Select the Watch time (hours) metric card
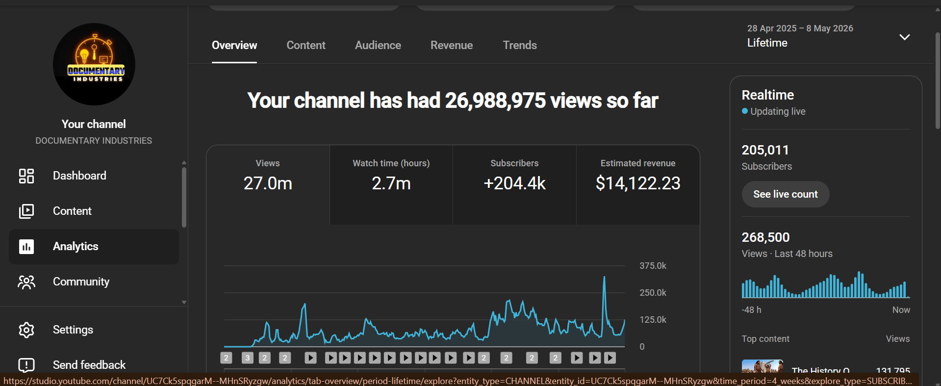The height and width of the screenshot is (386, 941). 391,185
